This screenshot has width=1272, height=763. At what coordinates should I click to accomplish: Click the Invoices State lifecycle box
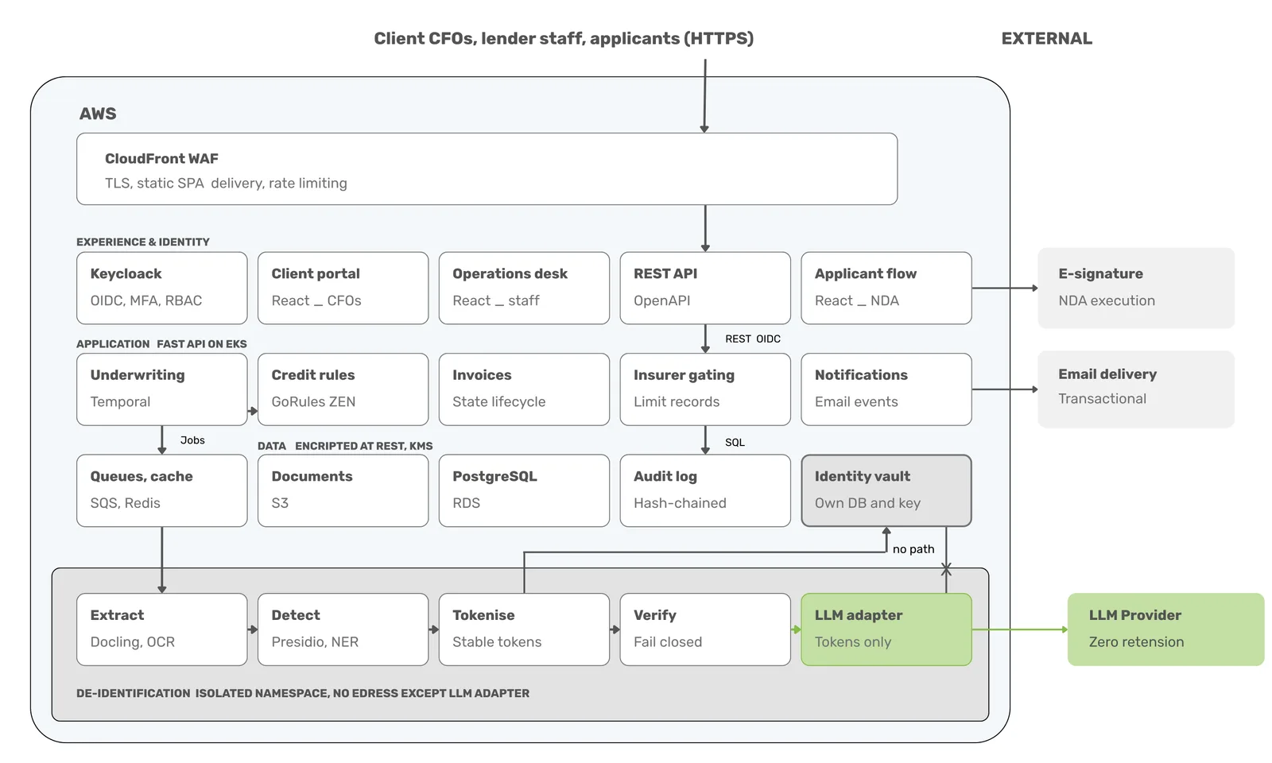coord(524,389)
